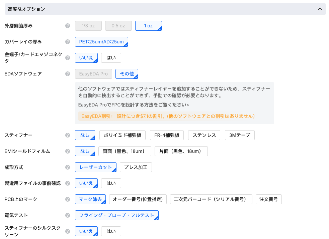Choose FR-4補強板 stiffener
The width and height of the screenshot is (329, 239).
pyautogui.click(x=167, y=135)
